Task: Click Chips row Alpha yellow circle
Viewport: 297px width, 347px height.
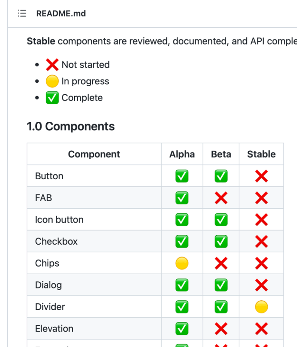Action: pos(182,264)
